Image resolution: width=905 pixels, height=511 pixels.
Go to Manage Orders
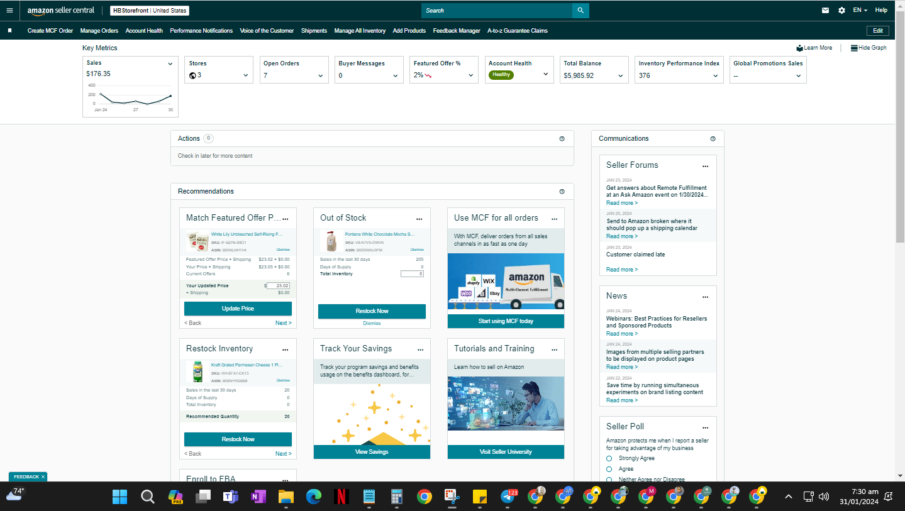pyautogui.click(x=99, y=31)
